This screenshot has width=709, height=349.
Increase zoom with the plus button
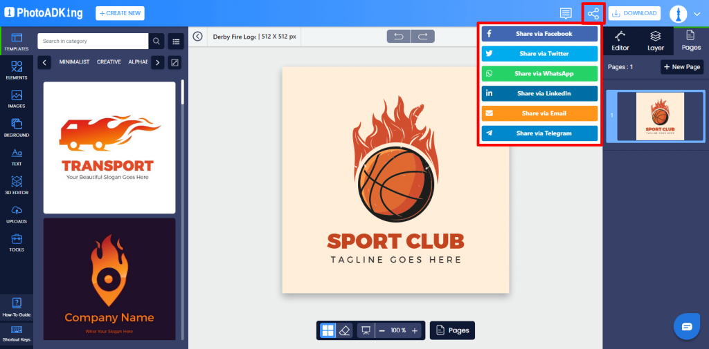(415, 330)
